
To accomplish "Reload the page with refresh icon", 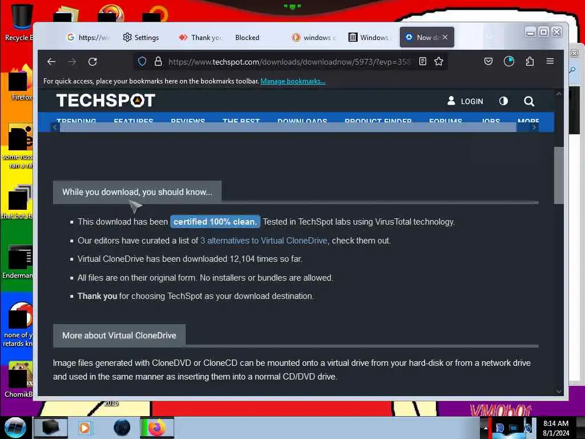I will point(93,62).
